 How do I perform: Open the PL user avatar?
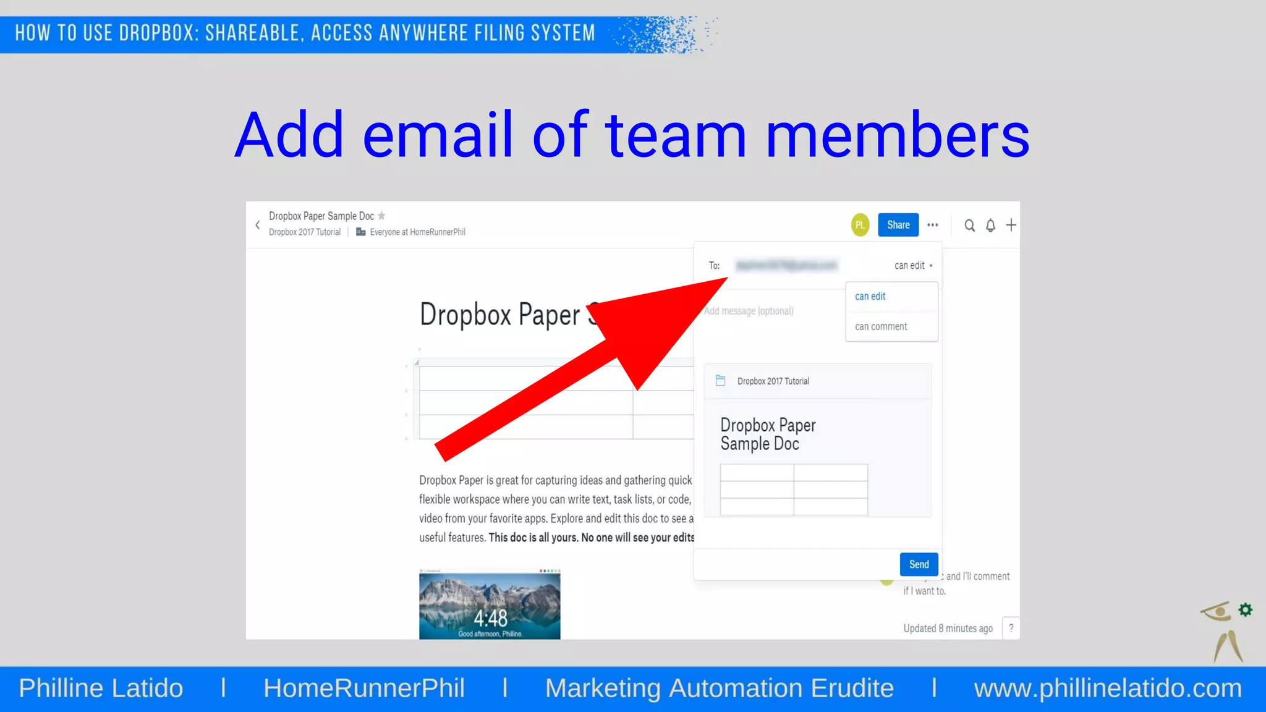(x=860, y=225)
